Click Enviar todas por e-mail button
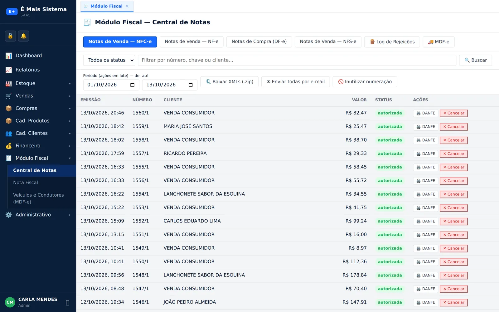 pos(295,82)
